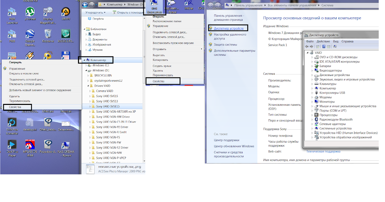
Task: Select the NAS_GRISHA shortcut icon
Action: click(x=66, y=145)
